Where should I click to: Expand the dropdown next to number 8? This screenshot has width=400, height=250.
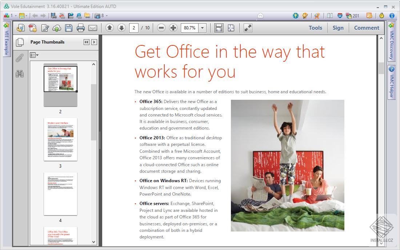click(x=107, y=16)
